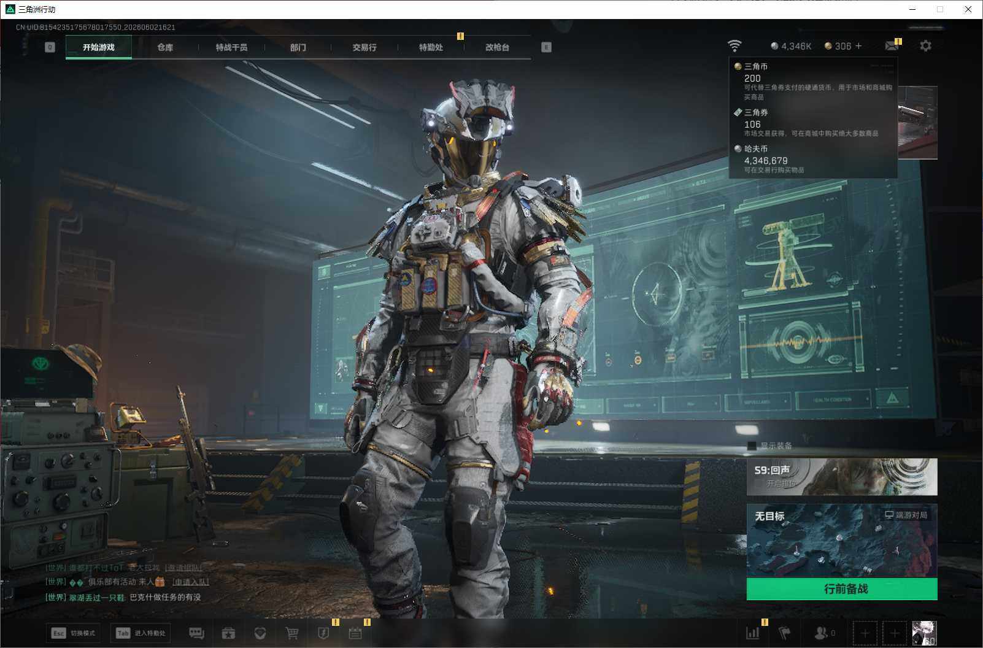The height and width of the screenshot is (648, 983).
Task: Go to the 交易行 tab
Action: pos(364,47)
